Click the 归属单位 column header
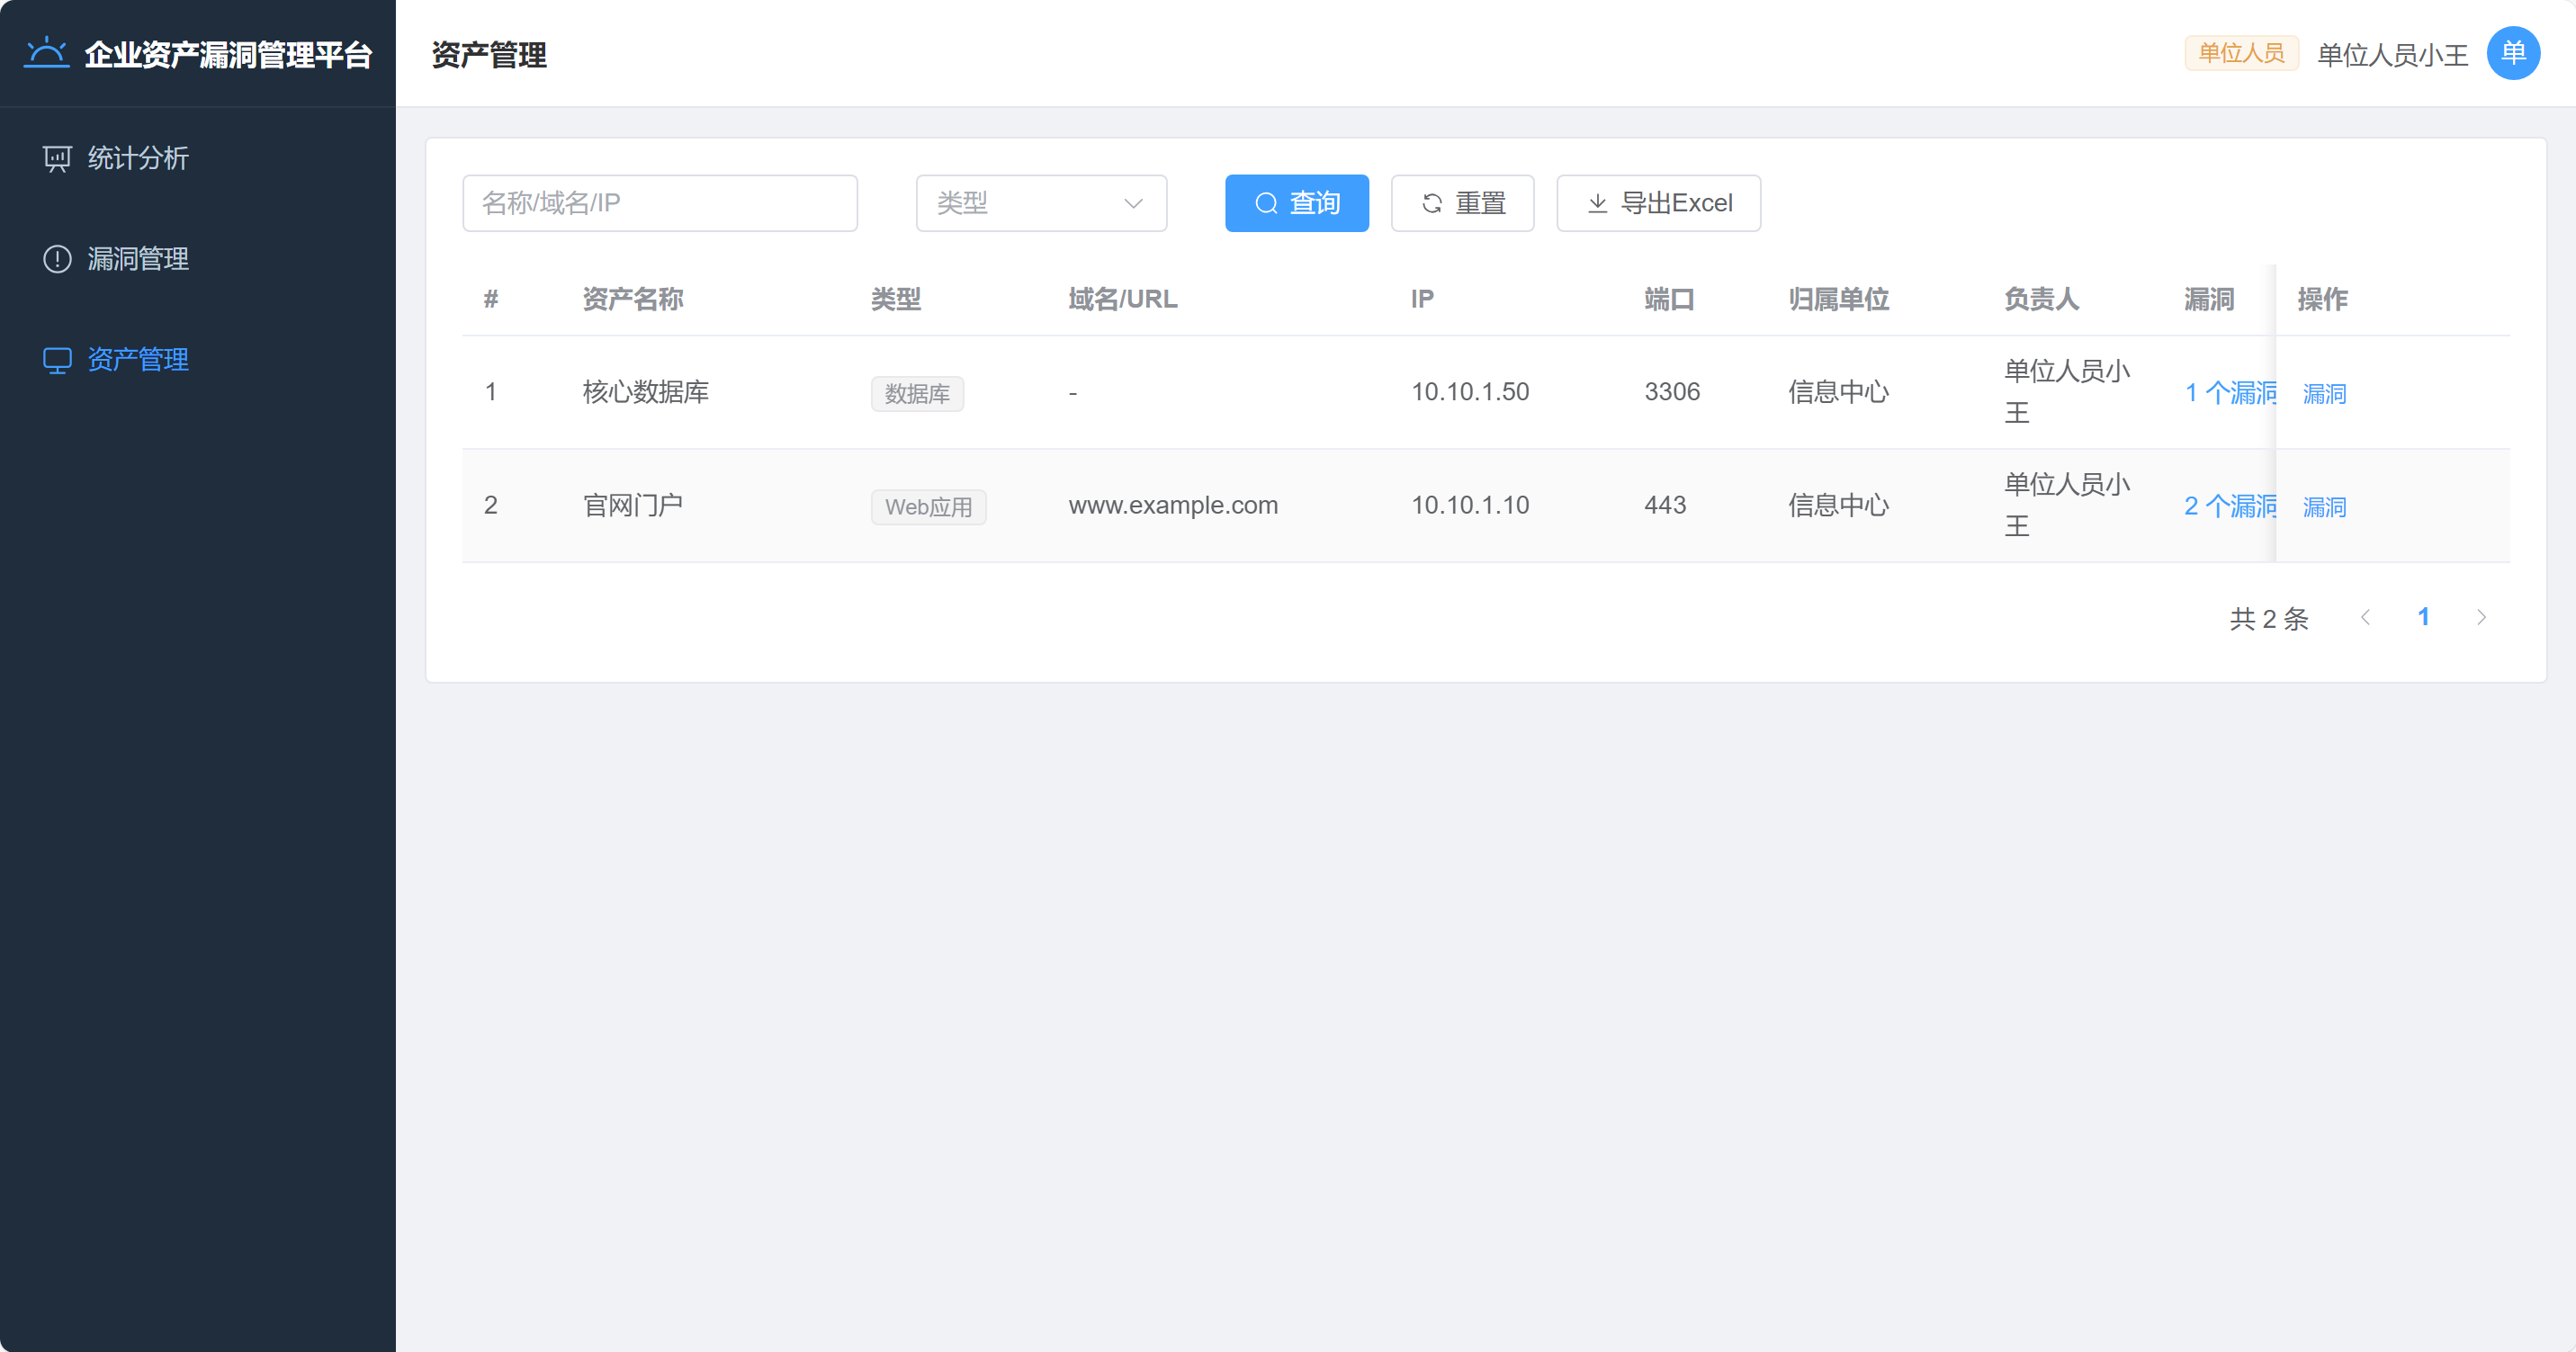The width and height of the screenshot is (2576, 1352). (1838, 299)
